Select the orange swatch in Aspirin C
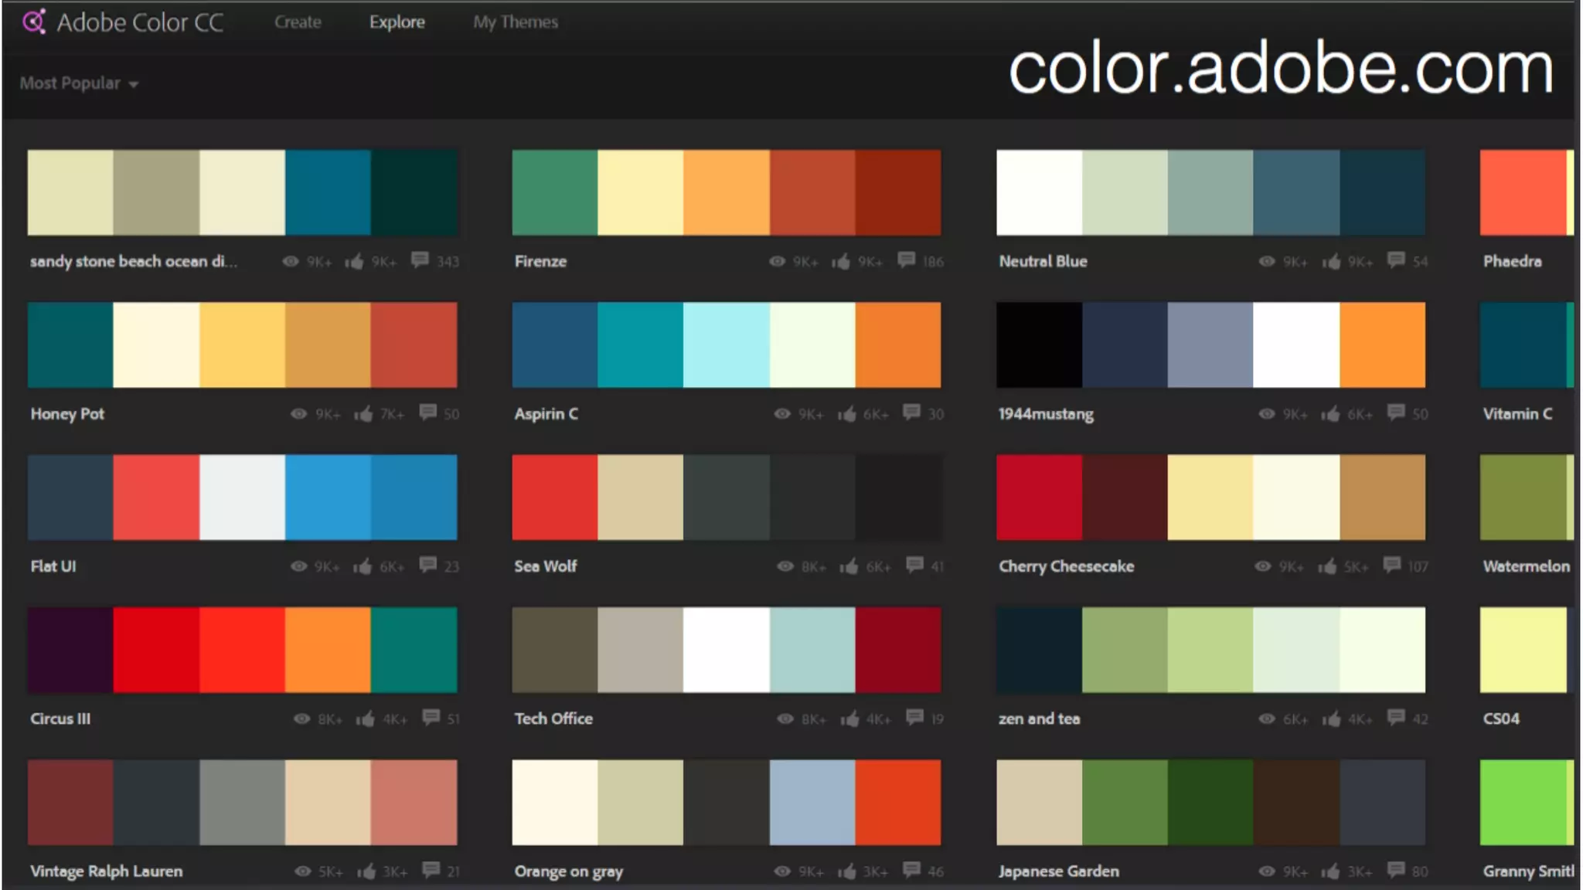The image size is (1583, 890). pyautogui.click(x=898, y=345)
